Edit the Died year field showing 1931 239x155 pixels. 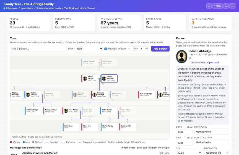point(184,143)
